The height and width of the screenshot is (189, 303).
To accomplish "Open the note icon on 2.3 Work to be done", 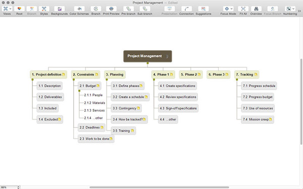I will 111,139.
